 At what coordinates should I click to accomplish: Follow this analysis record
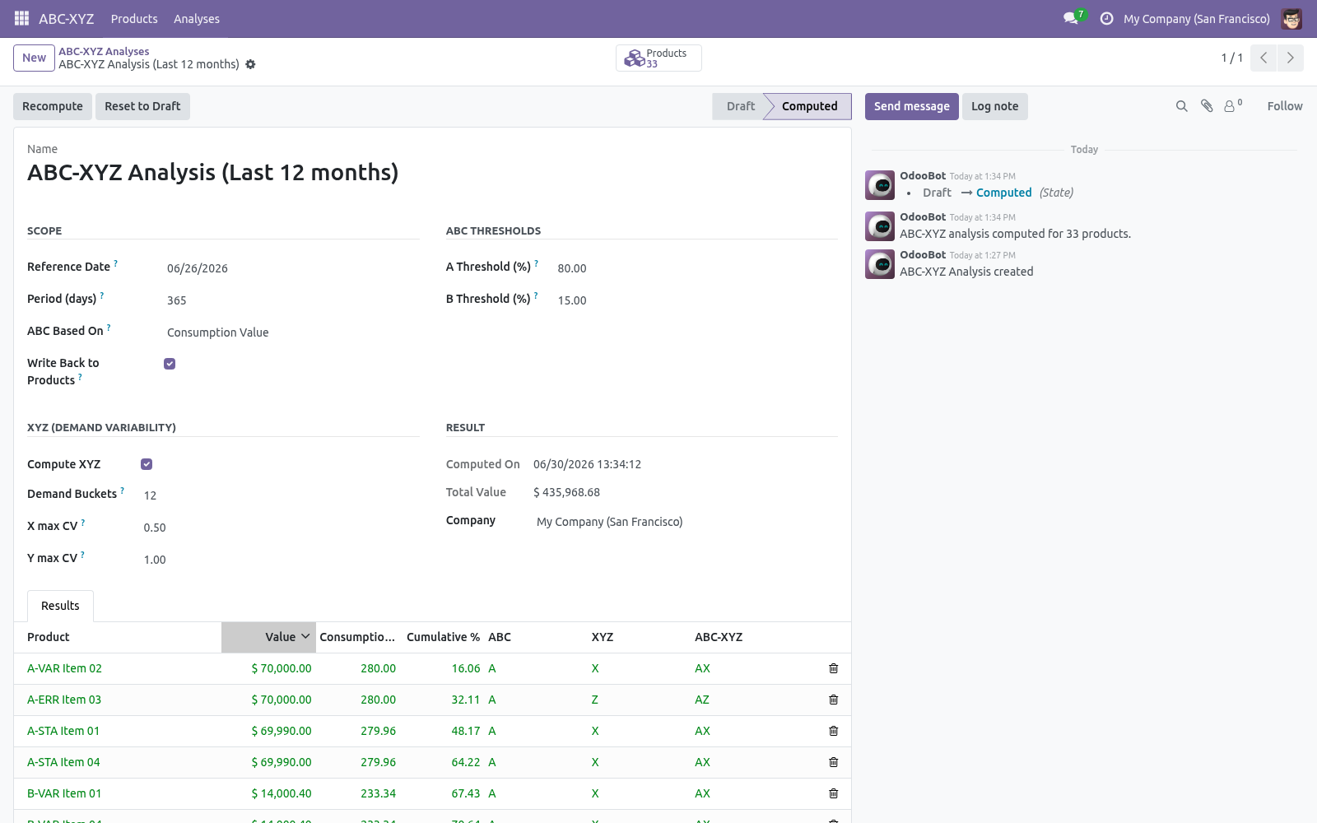tap(1284, 106)
